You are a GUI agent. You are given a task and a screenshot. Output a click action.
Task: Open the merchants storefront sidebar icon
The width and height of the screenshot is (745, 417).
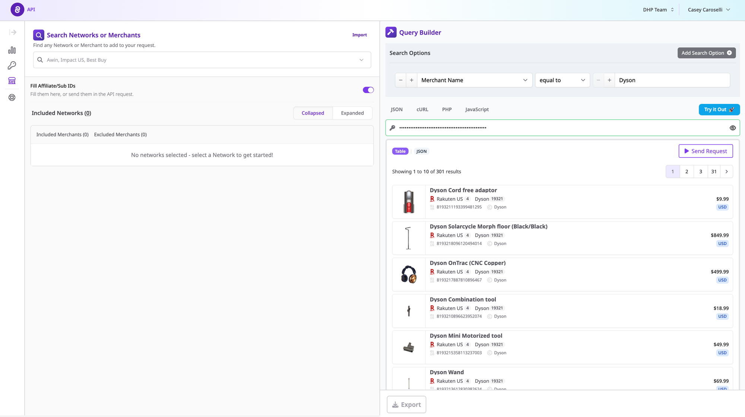12,81
